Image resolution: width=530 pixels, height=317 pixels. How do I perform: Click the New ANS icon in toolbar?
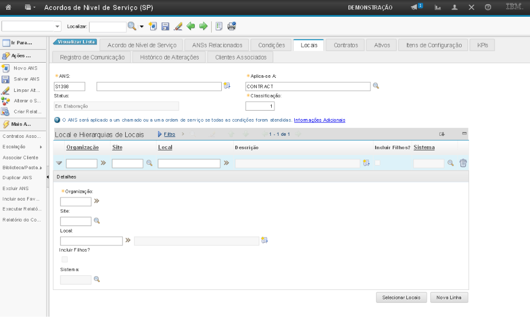153,26
